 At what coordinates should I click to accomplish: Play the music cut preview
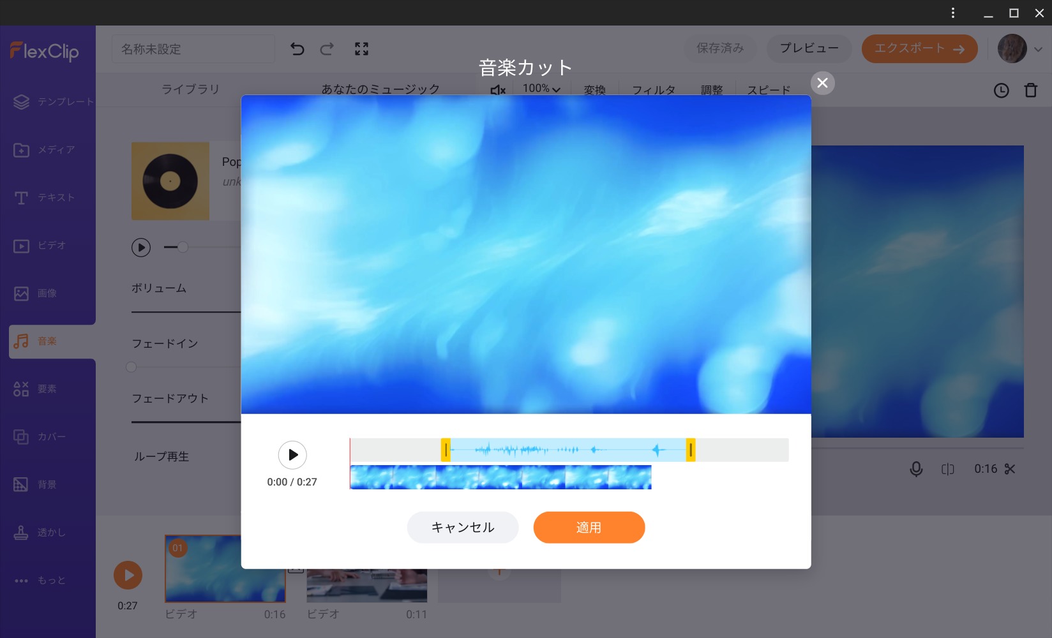click(x=292, y=455)
